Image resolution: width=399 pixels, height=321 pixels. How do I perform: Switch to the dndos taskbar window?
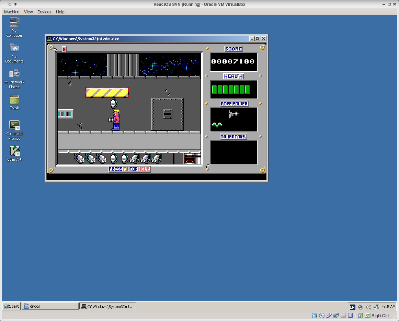(x=50, y=306)
